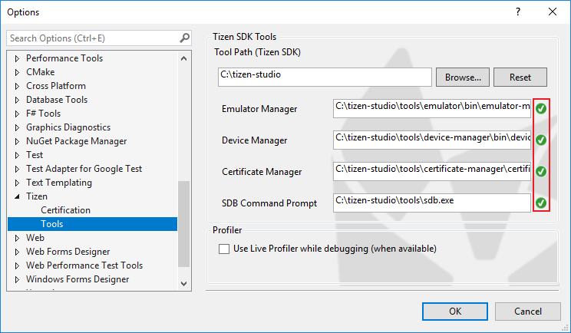Expand the CMake node
571x333 pixels.
pyautogui.click(x=17, y=72)
